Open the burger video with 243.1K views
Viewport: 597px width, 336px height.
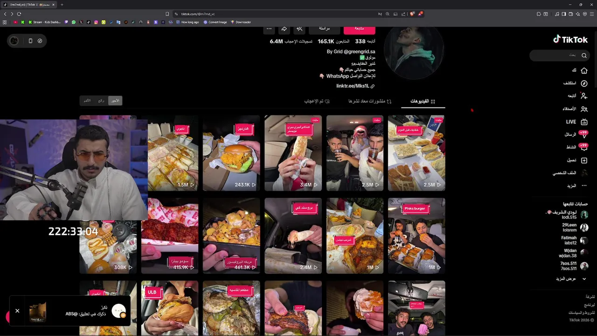coord(231,153)
